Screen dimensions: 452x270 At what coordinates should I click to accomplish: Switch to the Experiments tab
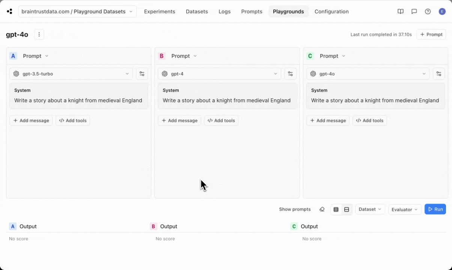pos(159,11)
